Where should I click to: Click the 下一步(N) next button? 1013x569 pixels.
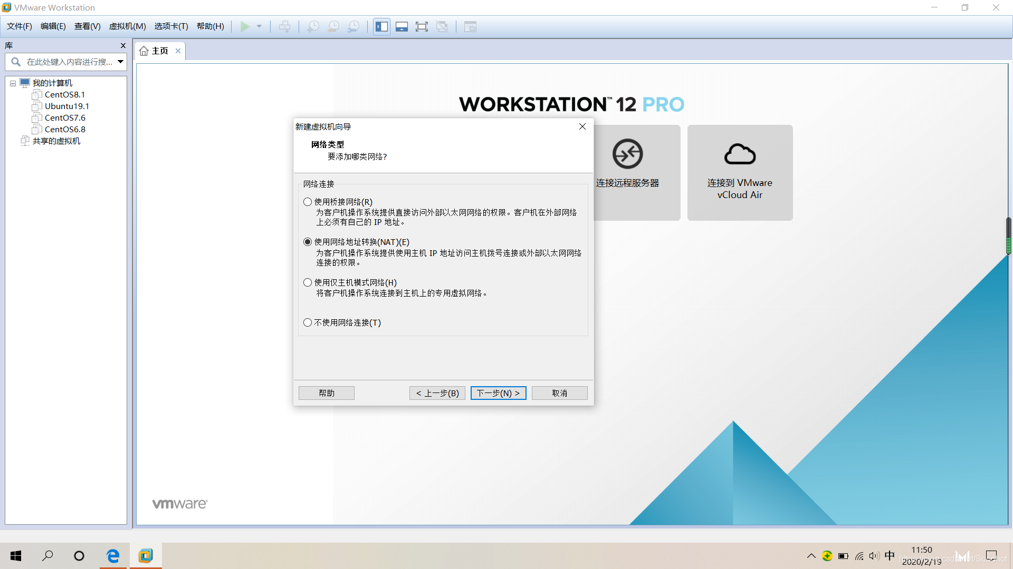[499, 393]
